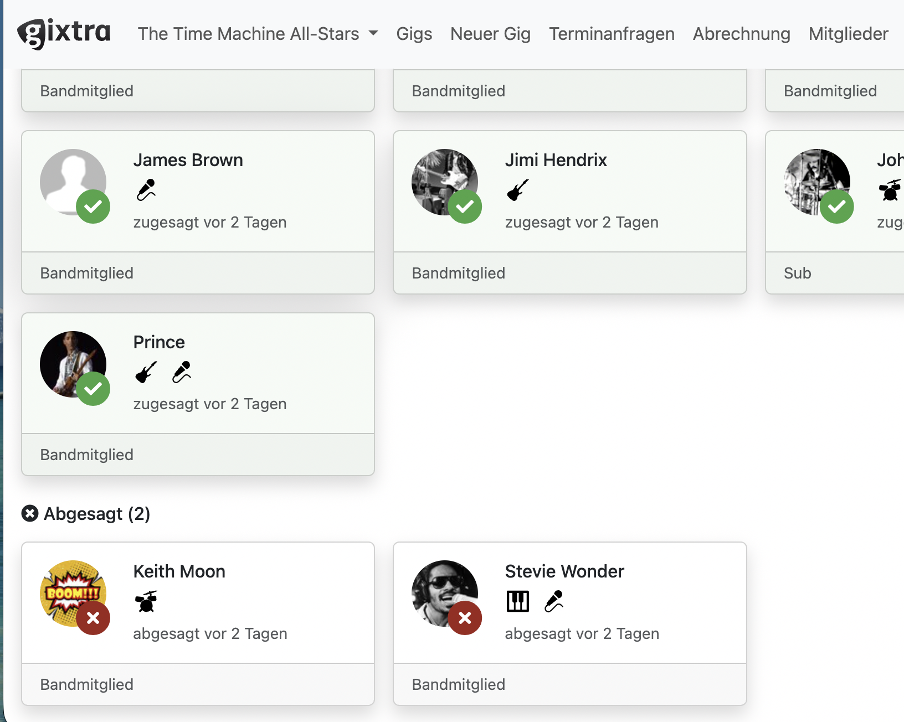Click Prince's microphone icon
The width and height of the screenshot is (904, 722).
pos(182,372)
